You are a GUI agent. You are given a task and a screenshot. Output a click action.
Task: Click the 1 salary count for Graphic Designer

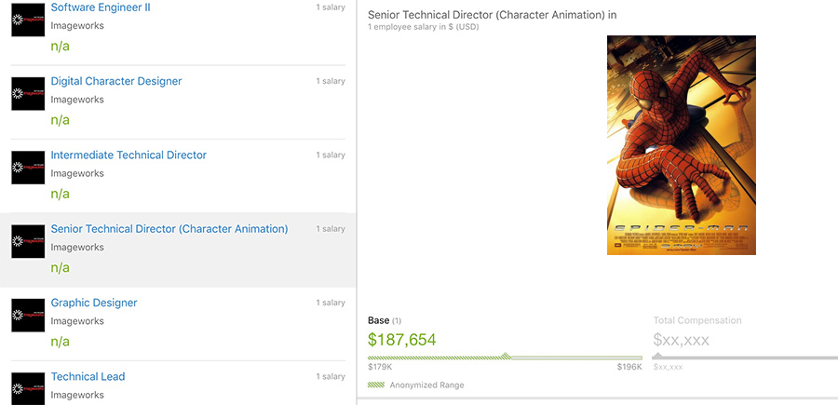click(x=331, y=303)
